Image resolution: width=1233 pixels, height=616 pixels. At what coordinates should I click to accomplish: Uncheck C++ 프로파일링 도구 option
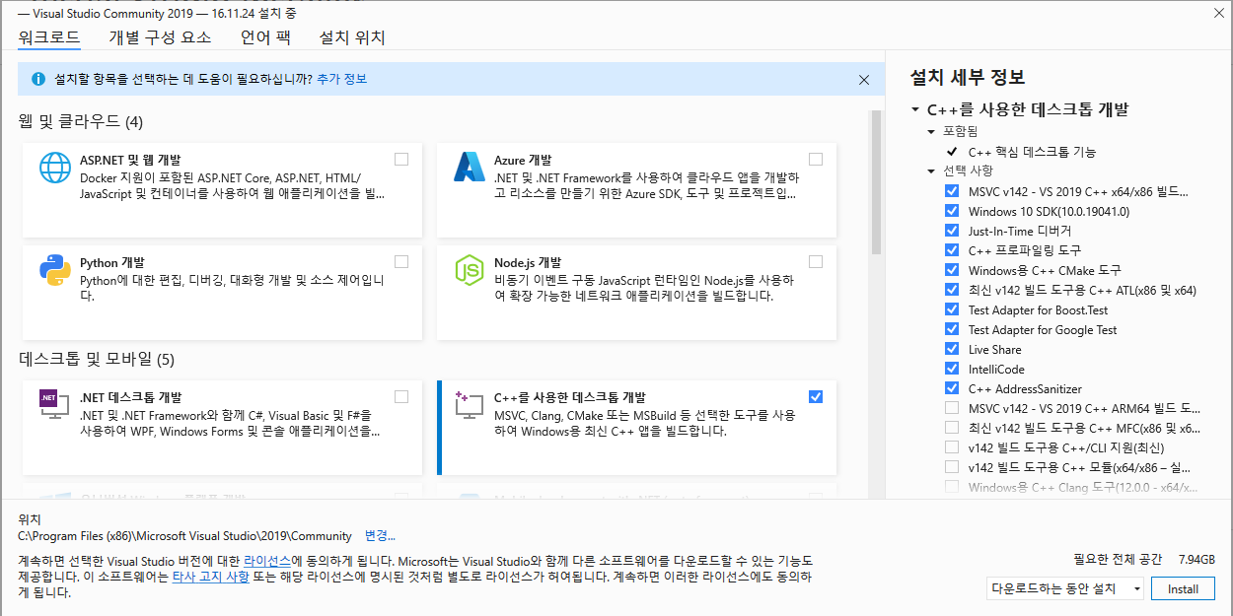pos(952,250)
